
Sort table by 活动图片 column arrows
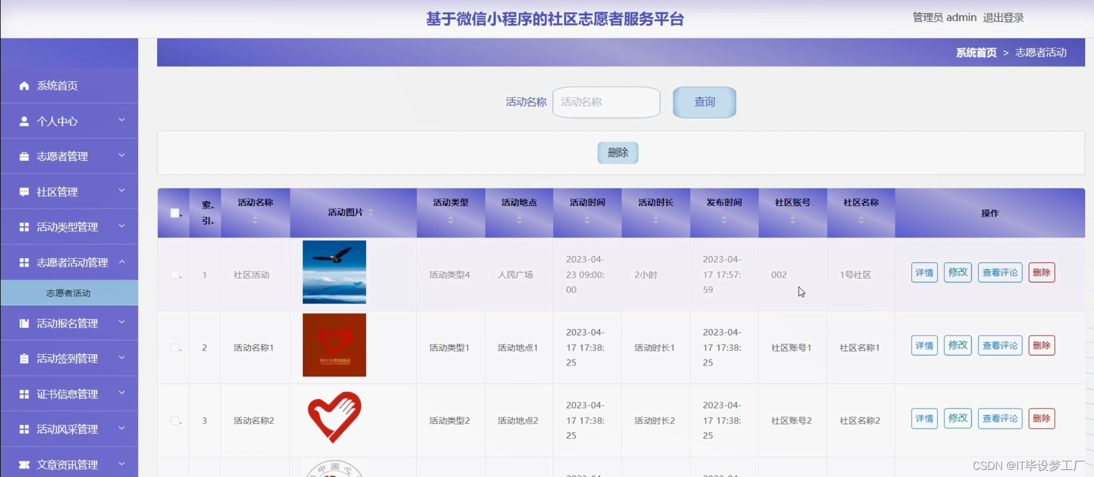click(370, 212)
